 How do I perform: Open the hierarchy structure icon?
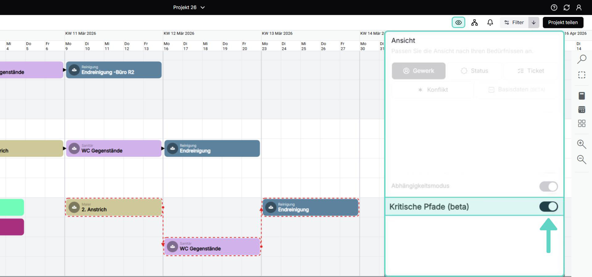coord(474,22)
